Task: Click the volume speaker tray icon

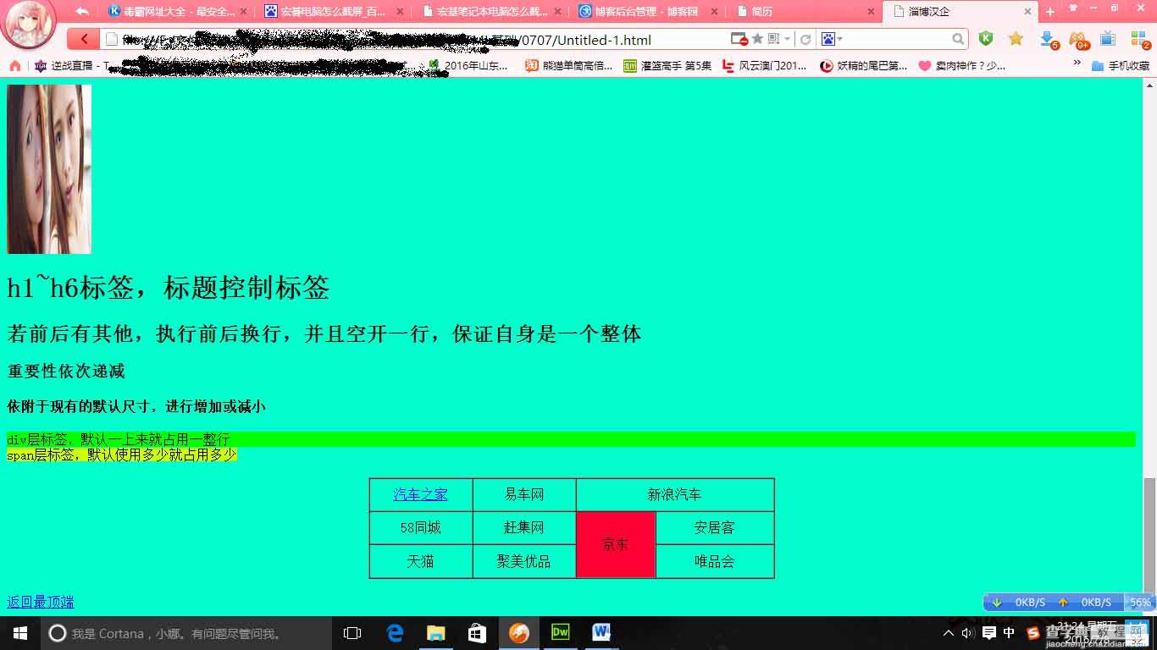Action: (x=968, y=633)
